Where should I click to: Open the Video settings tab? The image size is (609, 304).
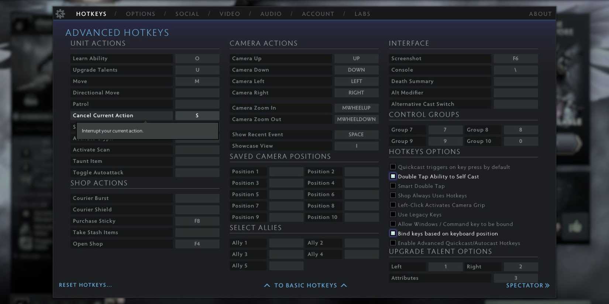[x=230, y=14]
